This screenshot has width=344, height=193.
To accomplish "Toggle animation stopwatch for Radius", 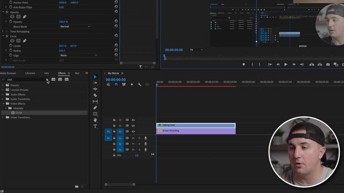I will tap(11, 50).
